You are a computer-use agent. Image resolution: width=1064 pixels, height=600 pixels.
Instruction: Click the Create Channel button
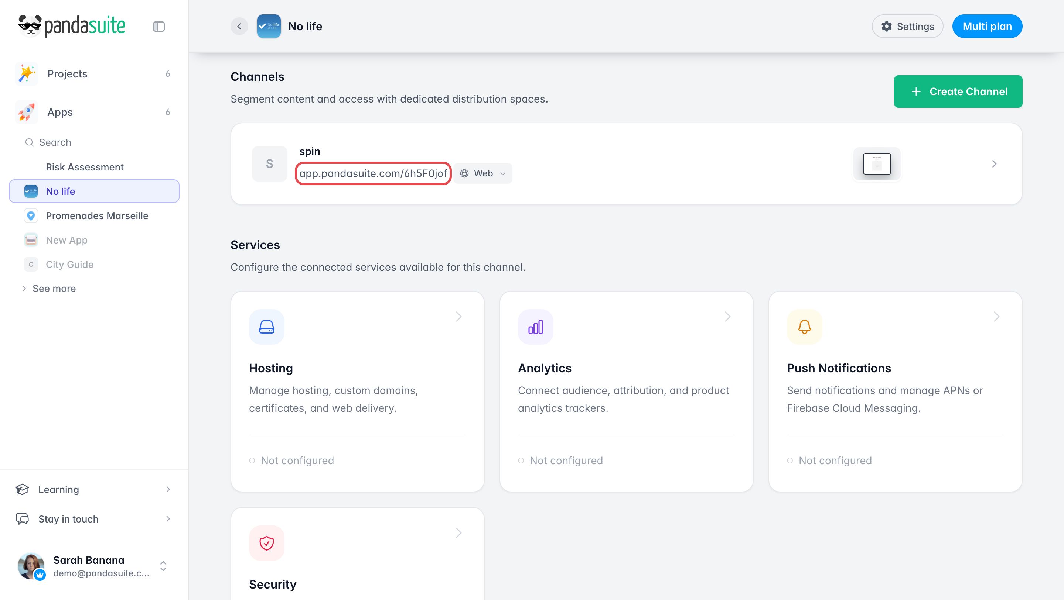958,92
